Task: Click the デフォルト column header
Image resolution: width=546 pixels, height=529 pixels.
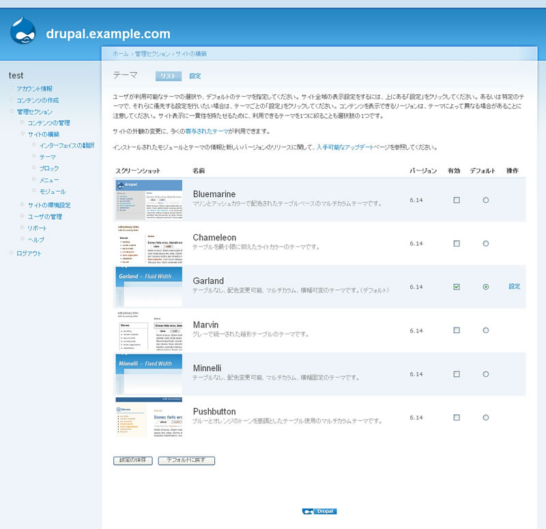Action: click(483, 171)
